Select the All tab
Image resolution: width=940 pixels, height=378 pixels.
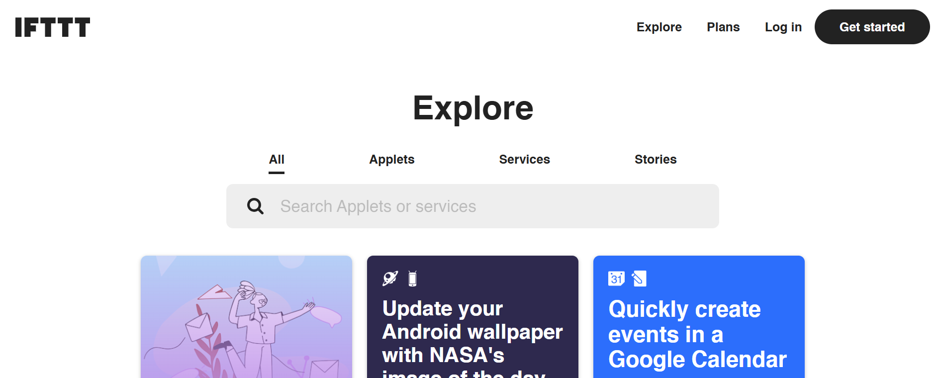click(x=277, y=160)
